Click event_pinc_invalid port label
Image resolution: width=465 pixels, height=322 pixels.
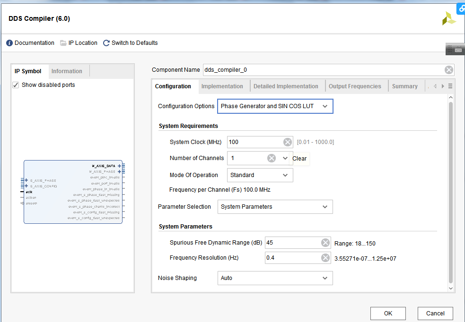pyautogui.click(x=105, y=177)
